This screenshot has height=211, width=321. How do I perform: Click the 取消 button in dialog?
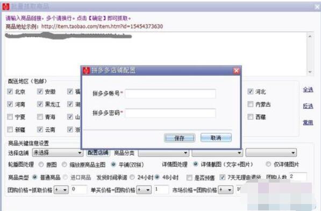(x=216, y=137)
